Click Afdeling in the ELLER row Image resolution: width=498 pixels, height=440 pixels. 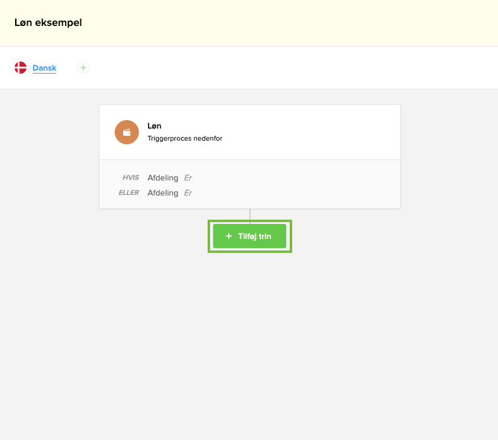tap(163, 193)
